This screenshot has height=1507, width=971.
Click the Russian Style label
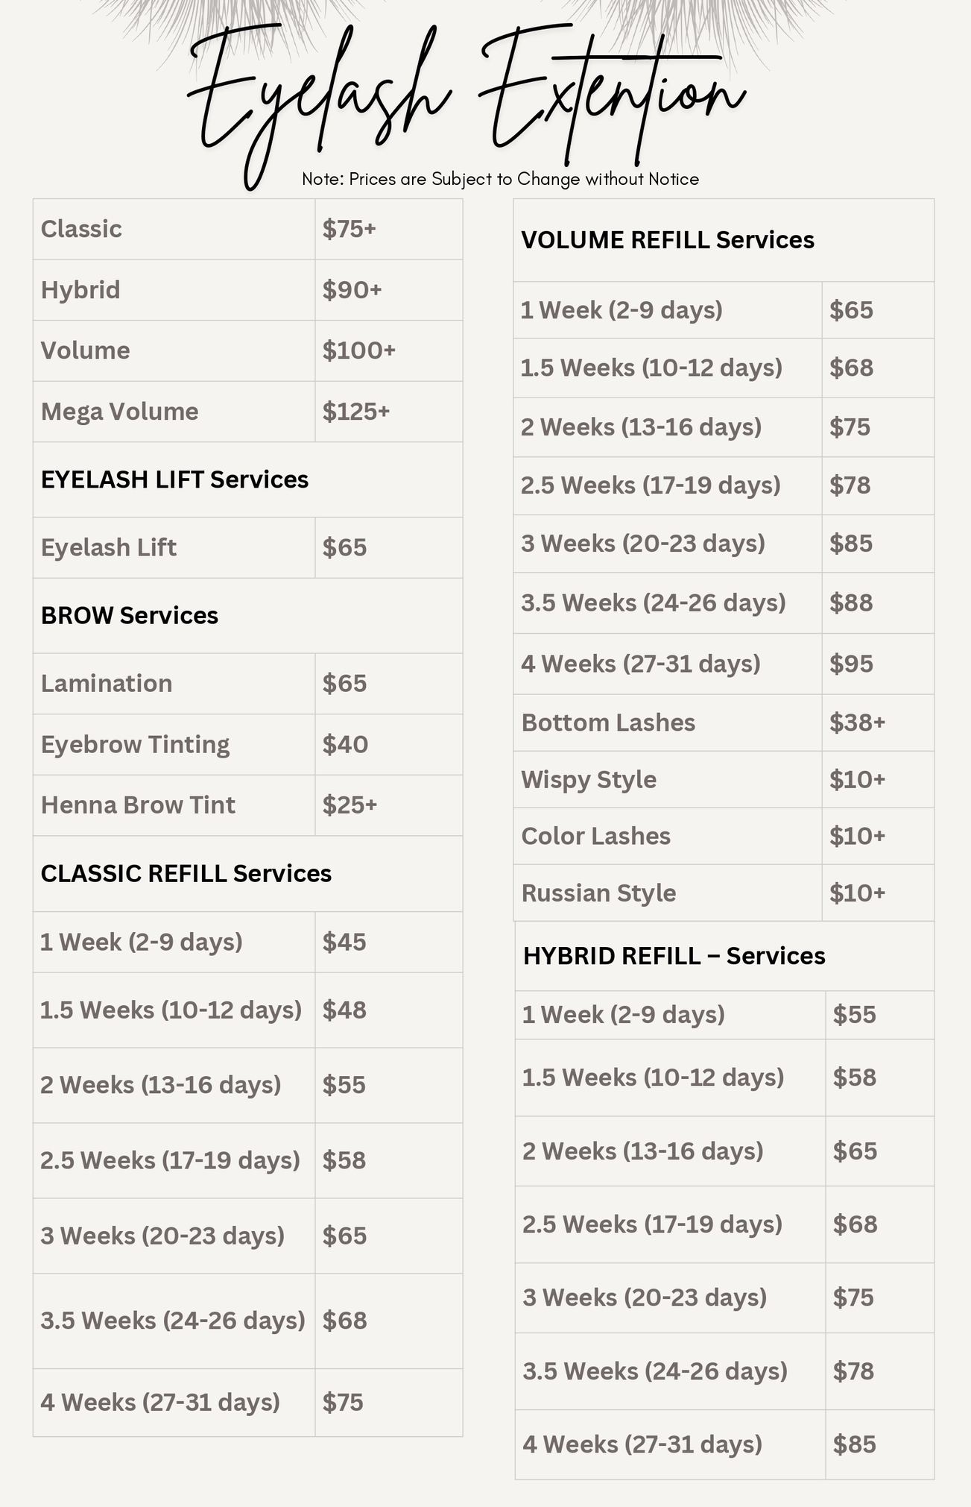pyautogui.click(x=598, y=893)
